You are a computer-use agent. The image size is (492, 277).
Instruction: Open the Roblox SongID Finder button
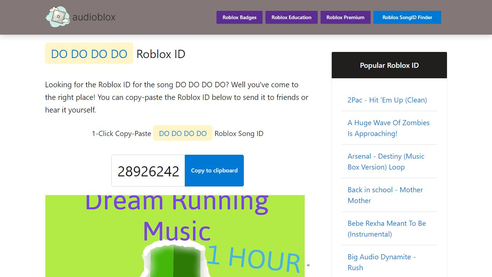tap(407, 17)
